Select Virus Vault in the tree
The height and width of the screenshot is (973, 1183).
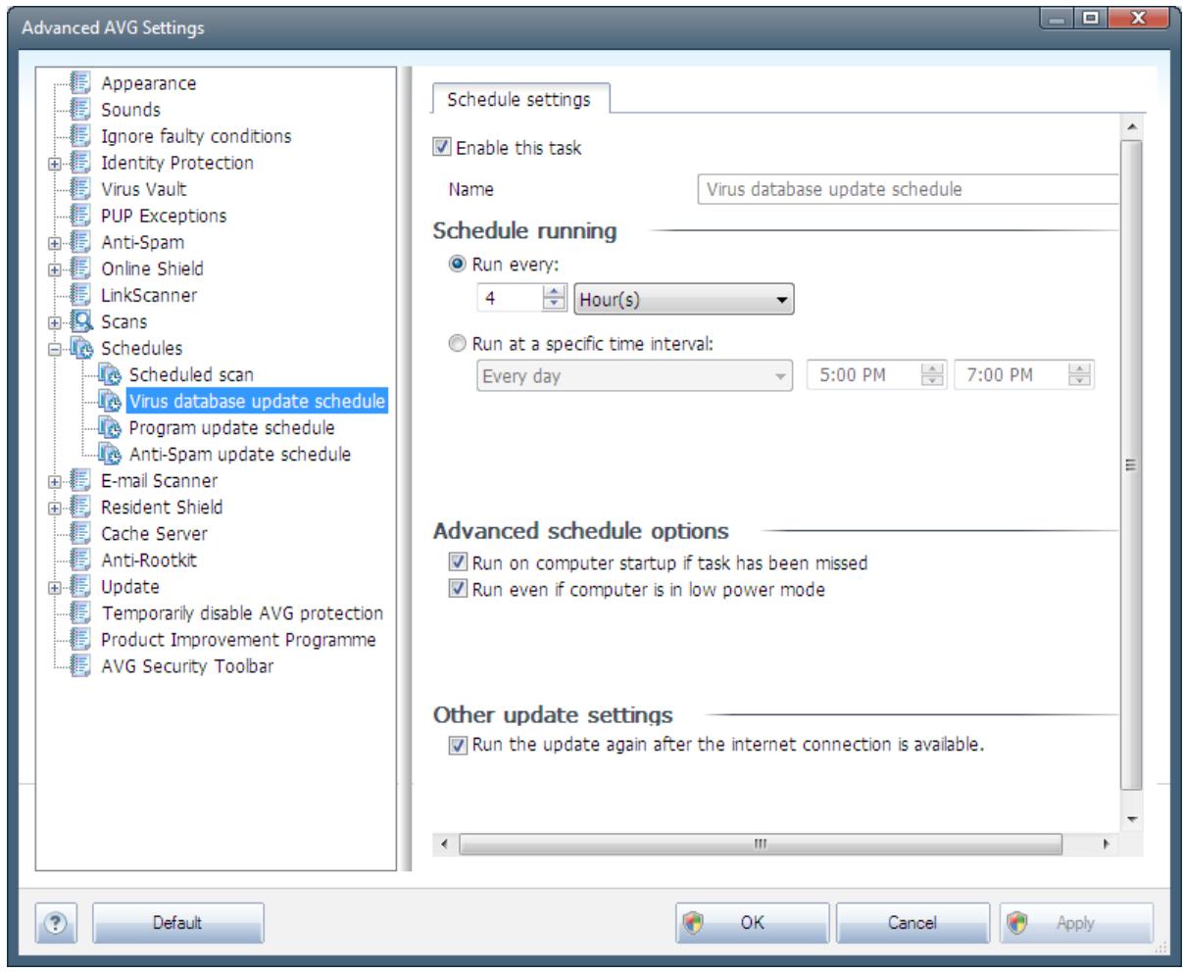pos(143,190)
